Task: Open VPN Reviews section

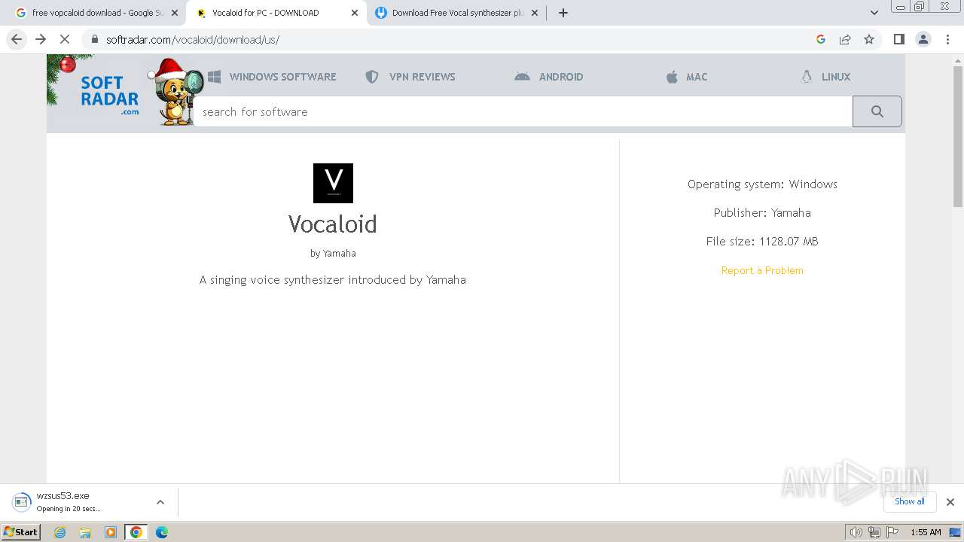Action: [410, 77]
